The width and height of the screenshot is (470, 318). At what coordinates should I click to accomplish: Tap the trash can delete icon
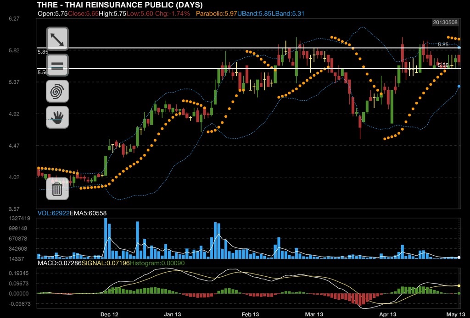[x=57, y=188]
